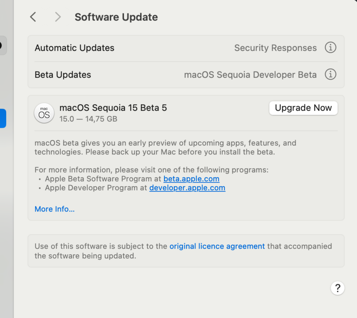Select the Automatic Updates label
357x318 pixels.
75,48
